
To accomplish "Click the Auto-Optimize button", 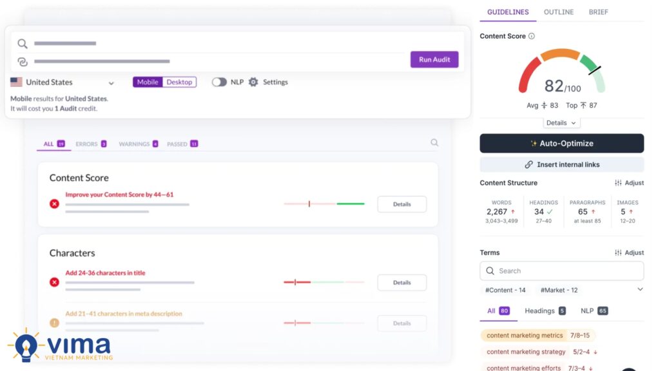I will tap(561, 144).
